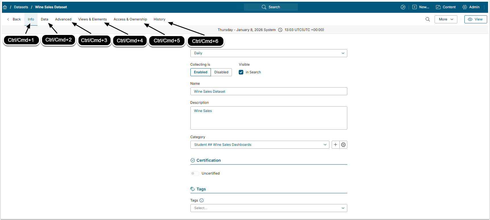Click the date text Thursday - January 8, 2026
This screenshot has height=220, width=490.
[240, 30]
